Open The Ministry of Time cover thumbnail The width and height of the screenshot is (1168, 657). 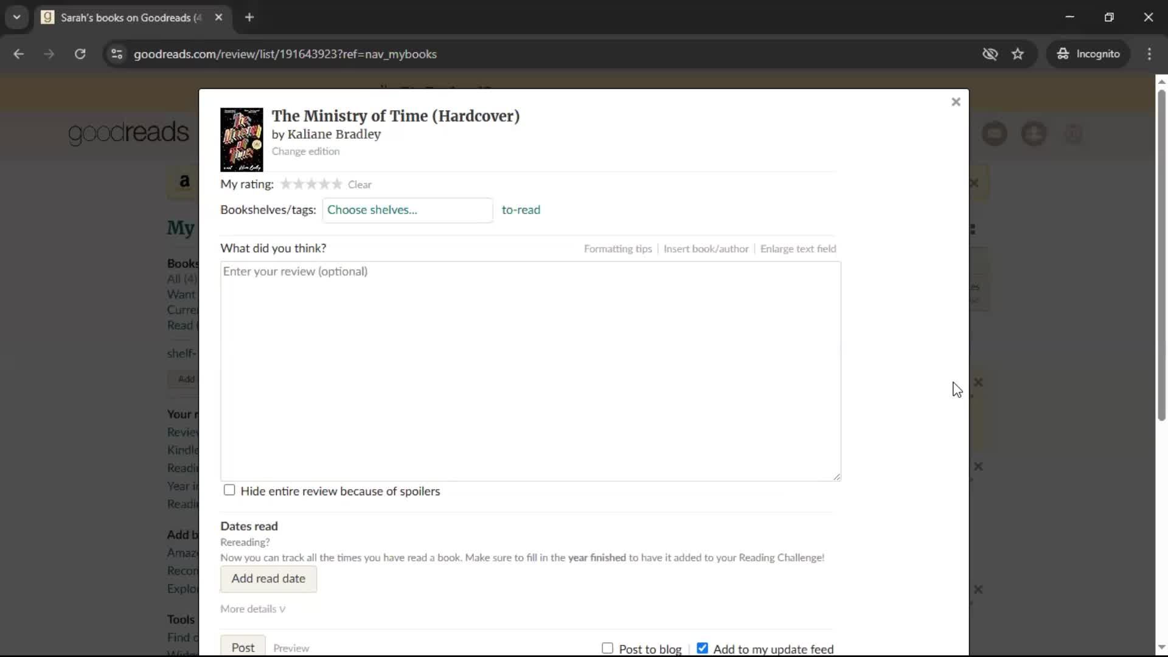242,139
